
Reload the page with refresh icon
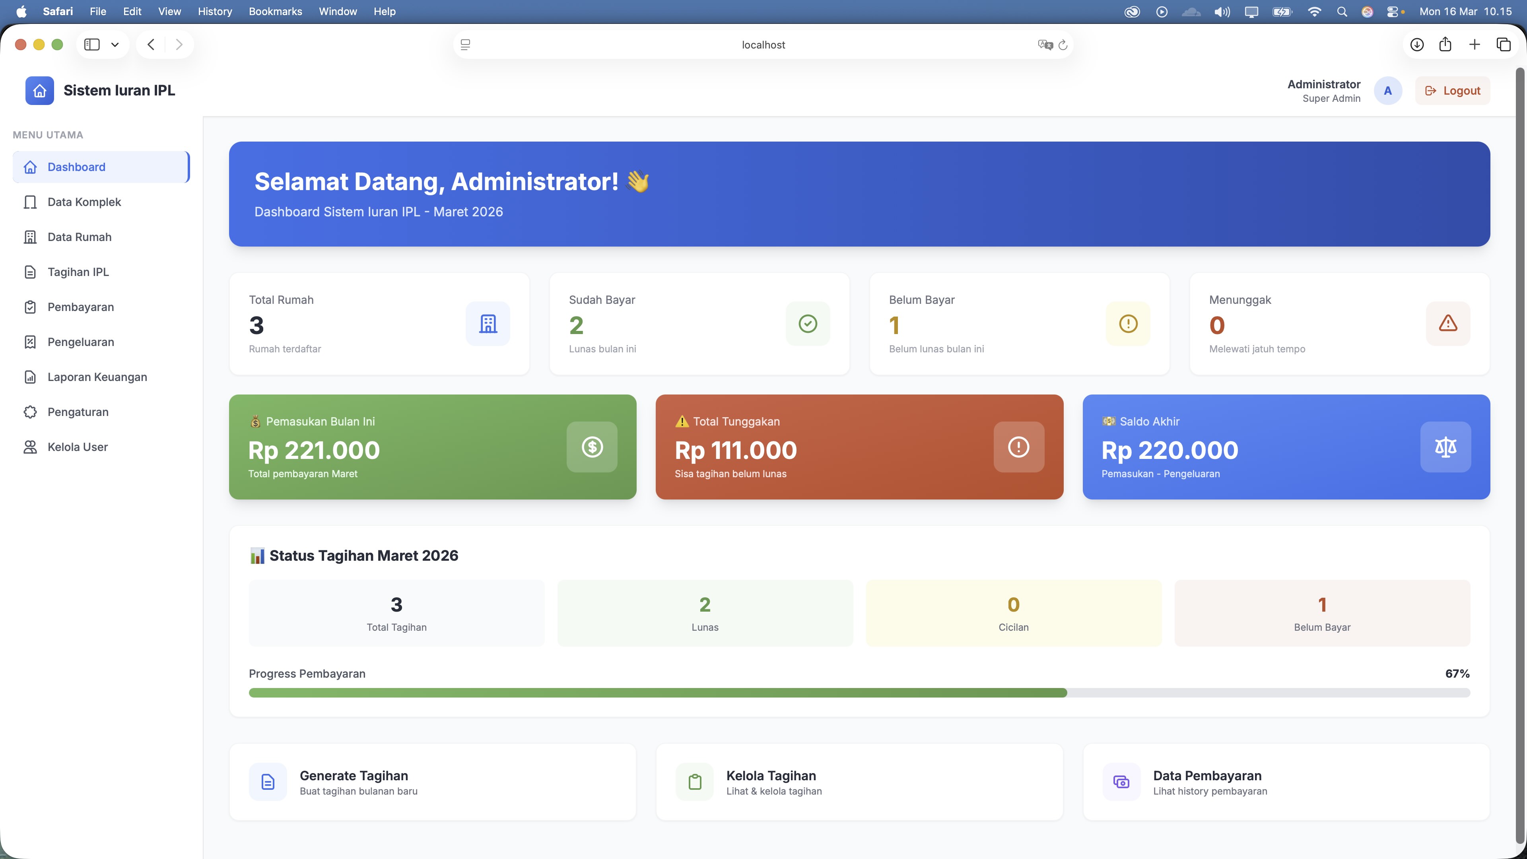pyautogui.click(x=1063, y=45)
